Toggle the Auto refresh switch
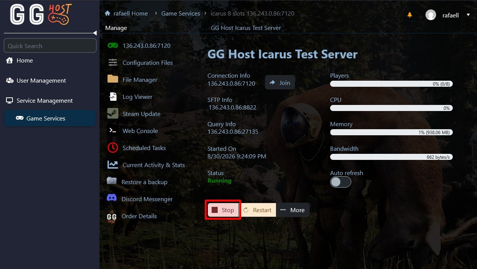This screenshot has height=269, width=477. [x=341, y=182]
